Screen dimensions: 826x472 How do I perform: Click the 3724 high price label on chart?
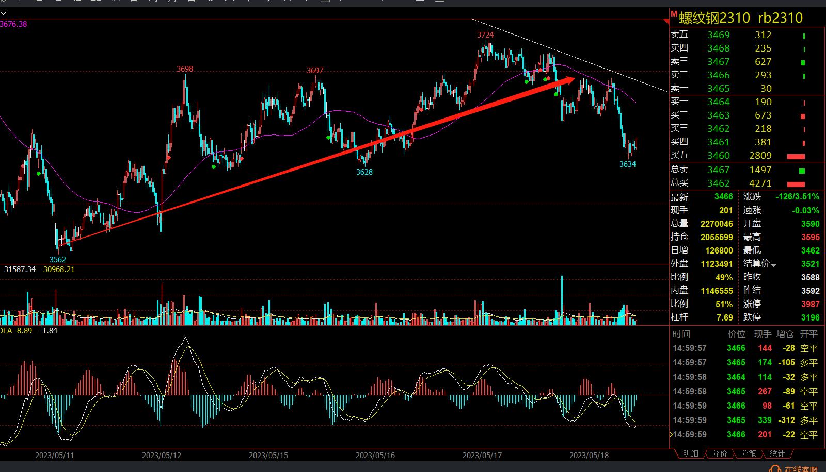[x=485, y=35]
